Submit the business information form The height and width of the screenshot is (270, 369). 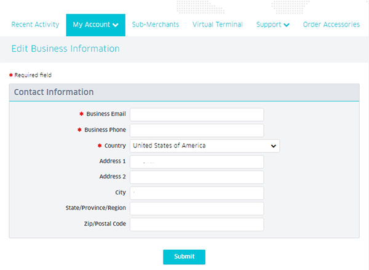[184, 257]
